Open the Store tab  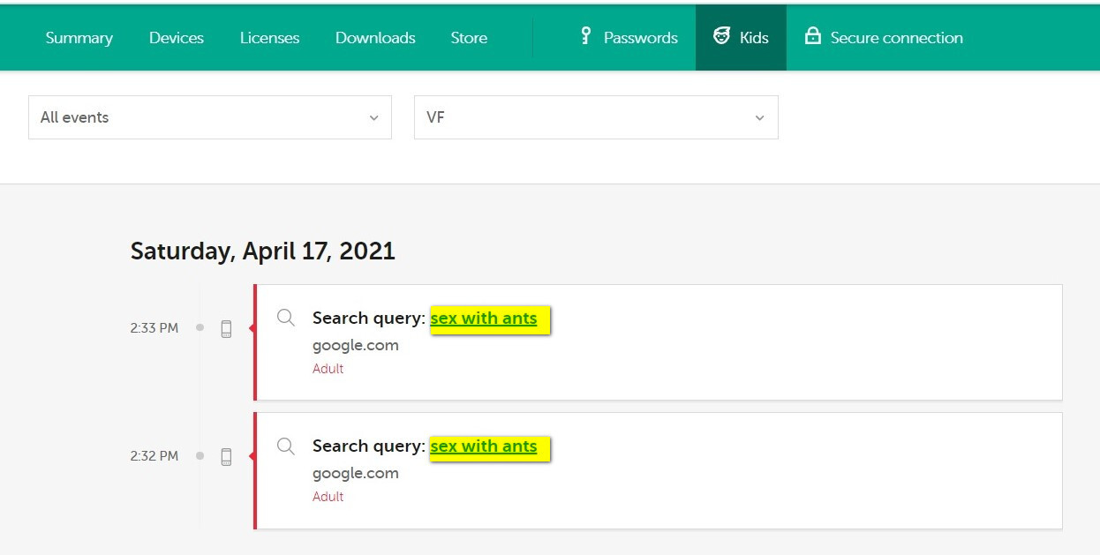pyautogui.click(x=469, y=38)
